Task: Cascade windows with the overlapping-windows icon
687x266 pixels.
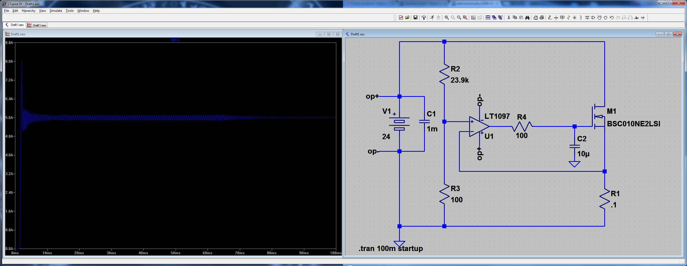Action: (x=494, y=18)
